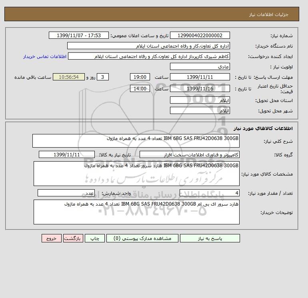The image size is (308, 298).
Task: Click the شماره نیاز label
Action: tap(282, 36)
